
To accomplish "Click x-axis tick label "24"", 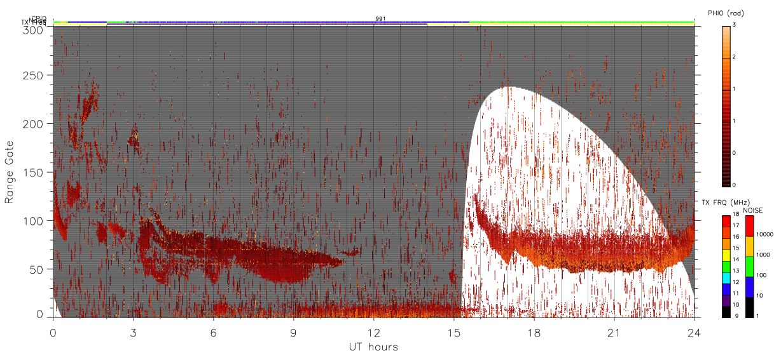I will (x=695, y=333).
